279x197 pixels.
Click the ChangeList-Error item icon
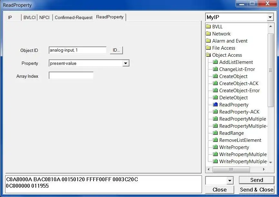pos(215,69)
